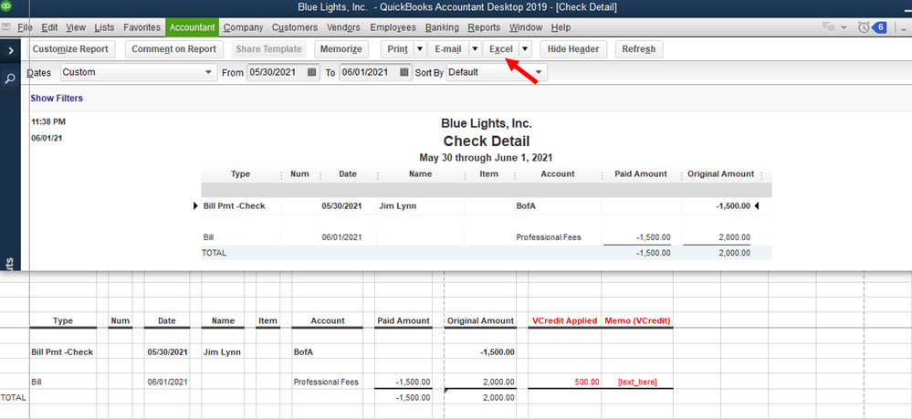Open the chat bubbles icon near reminders
912x419 pixels.
pyautogui.click(x=829, y=27)
